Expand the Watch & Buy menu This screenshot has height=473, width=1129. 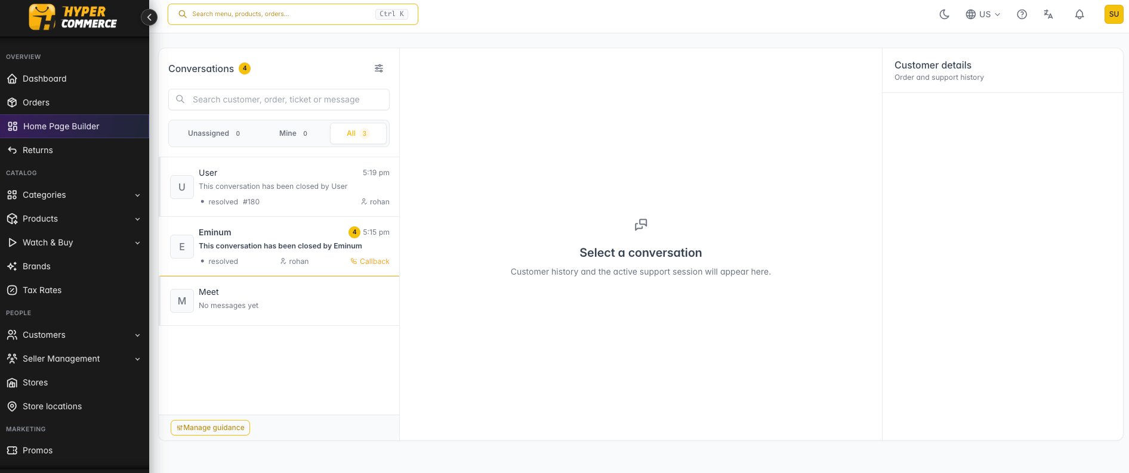coord(75,242)
